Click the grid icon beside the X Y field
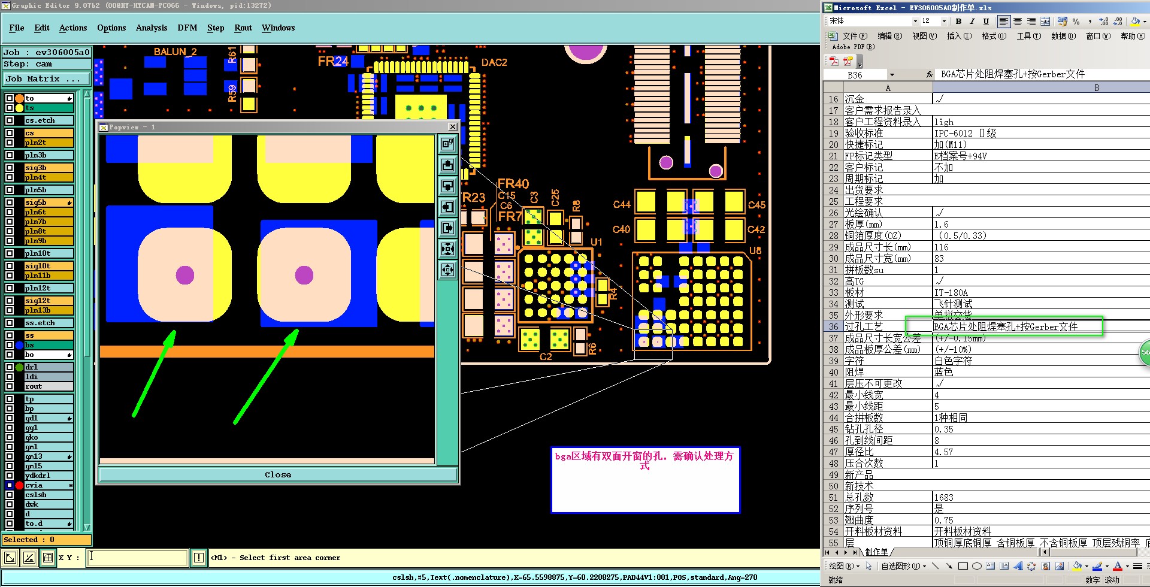This screenshot has width=1150, height=587. [48, 558]
